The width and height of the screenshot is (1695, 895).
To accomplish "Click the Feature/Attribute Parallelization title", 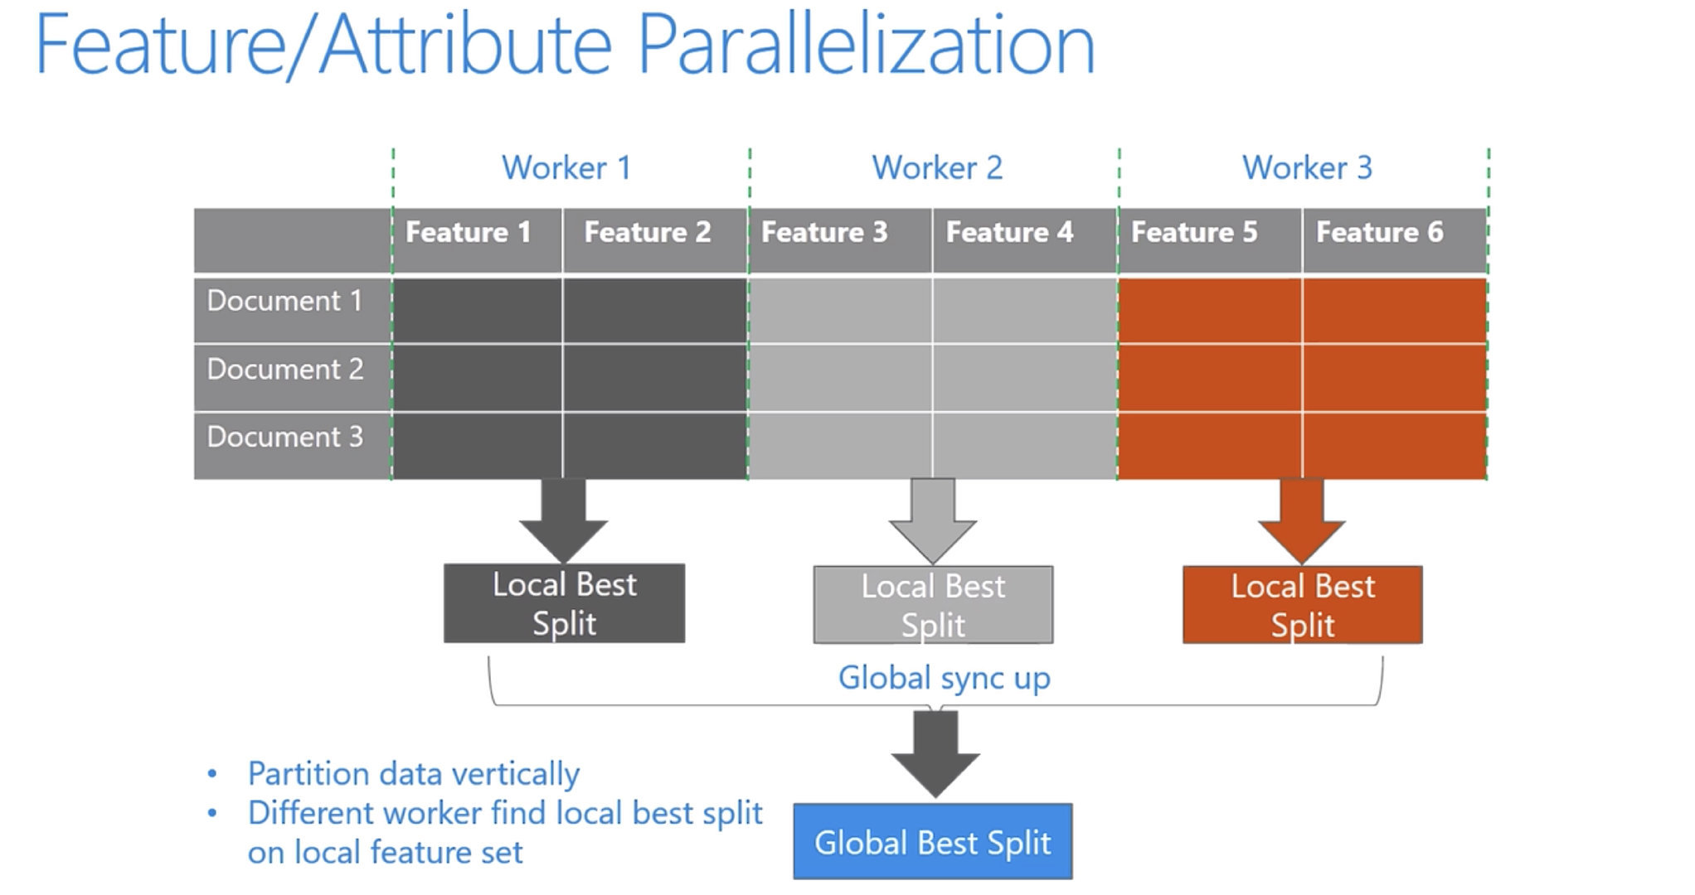I will coord(566,45).
